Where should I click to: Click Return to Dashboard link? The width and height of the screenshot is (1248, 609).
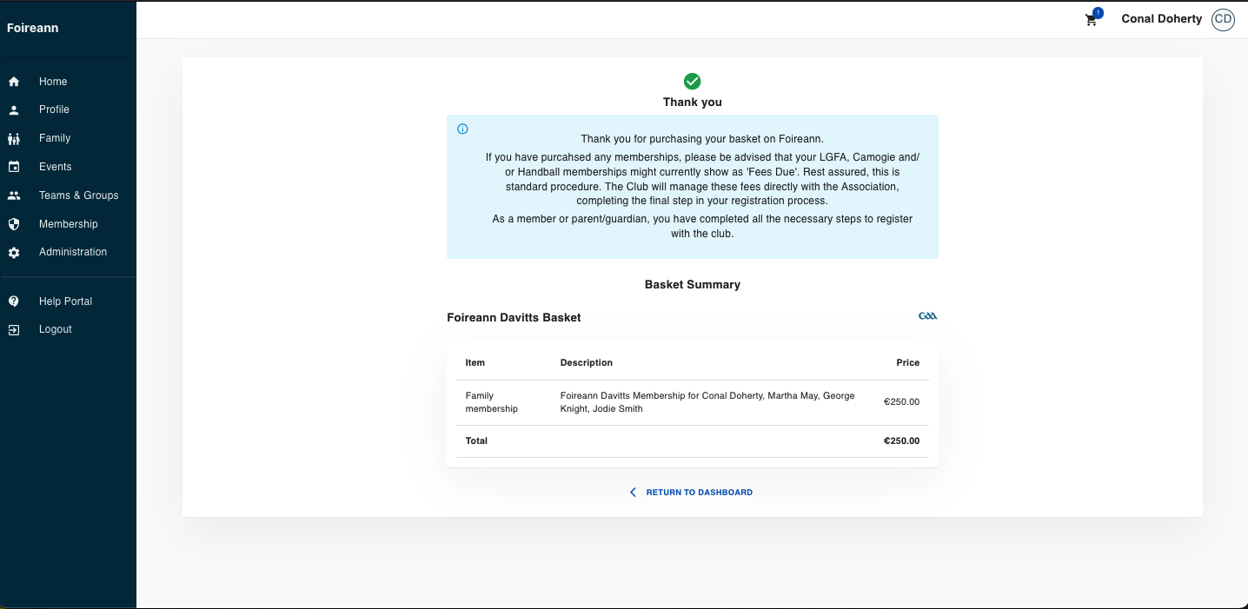click(700, 493)
